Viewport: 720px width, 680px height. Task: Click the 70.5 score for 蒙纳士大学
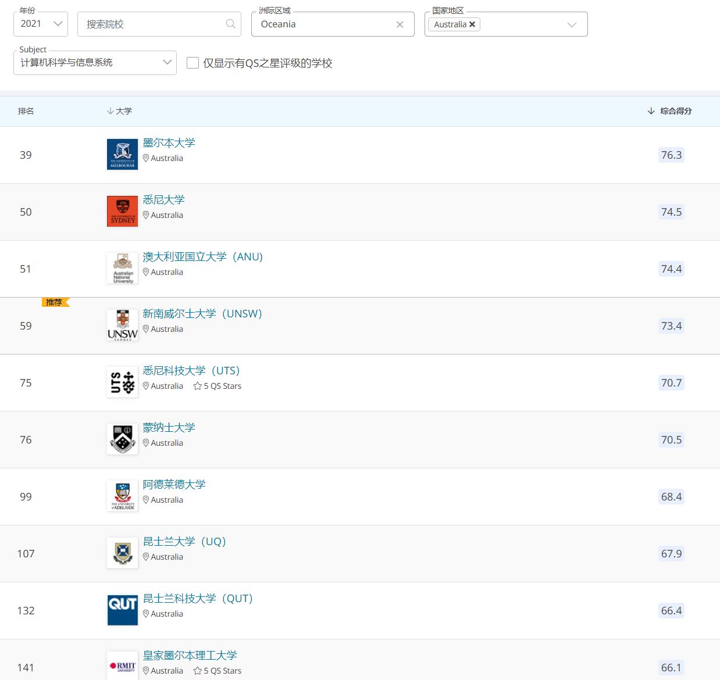(x=671, y=440)
